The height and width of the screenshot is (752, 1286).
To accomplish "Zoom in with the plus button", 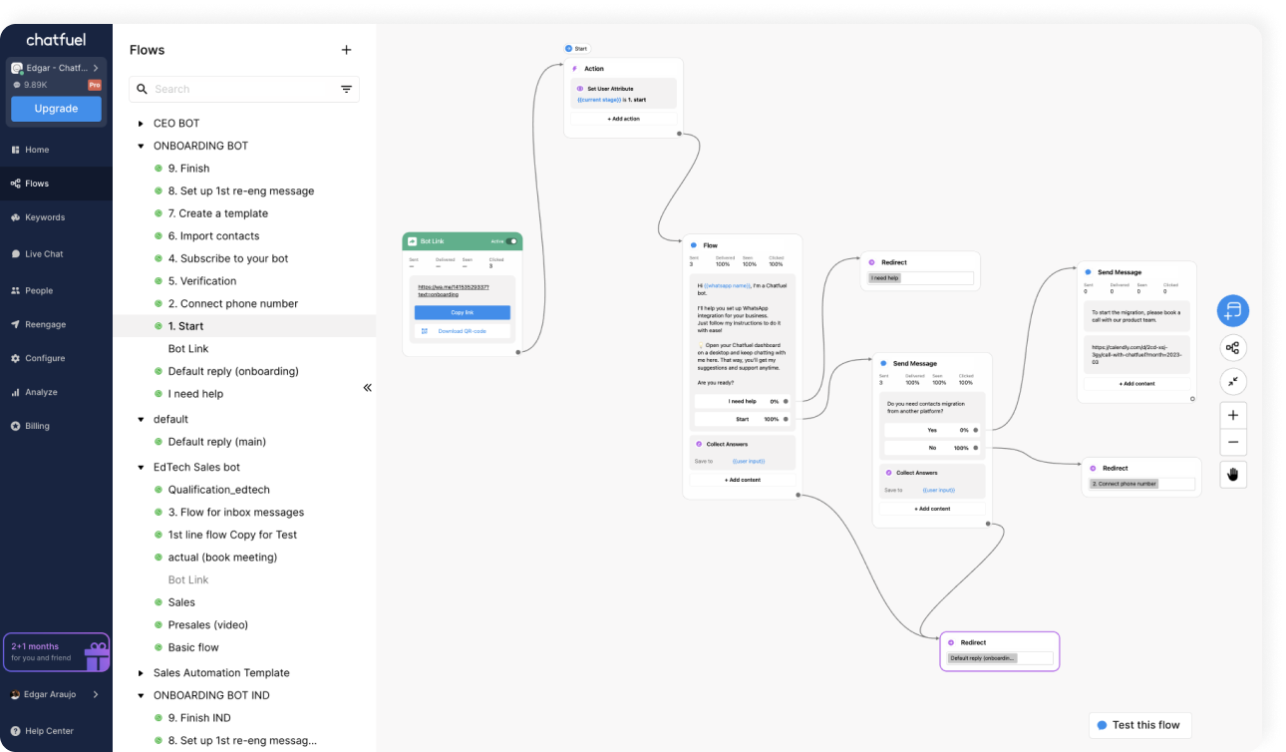I will (1233, 415).
